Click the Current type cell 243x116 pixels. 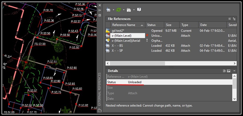186,31
